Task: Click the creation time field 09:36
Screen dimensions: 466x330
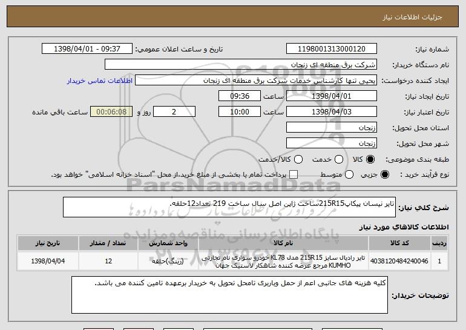Action: (240, 96)
